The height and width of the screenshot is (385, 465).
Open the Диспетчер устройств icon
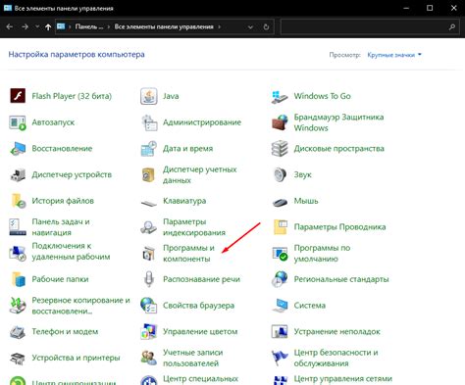pyautogui.click(x=18, y=174)
